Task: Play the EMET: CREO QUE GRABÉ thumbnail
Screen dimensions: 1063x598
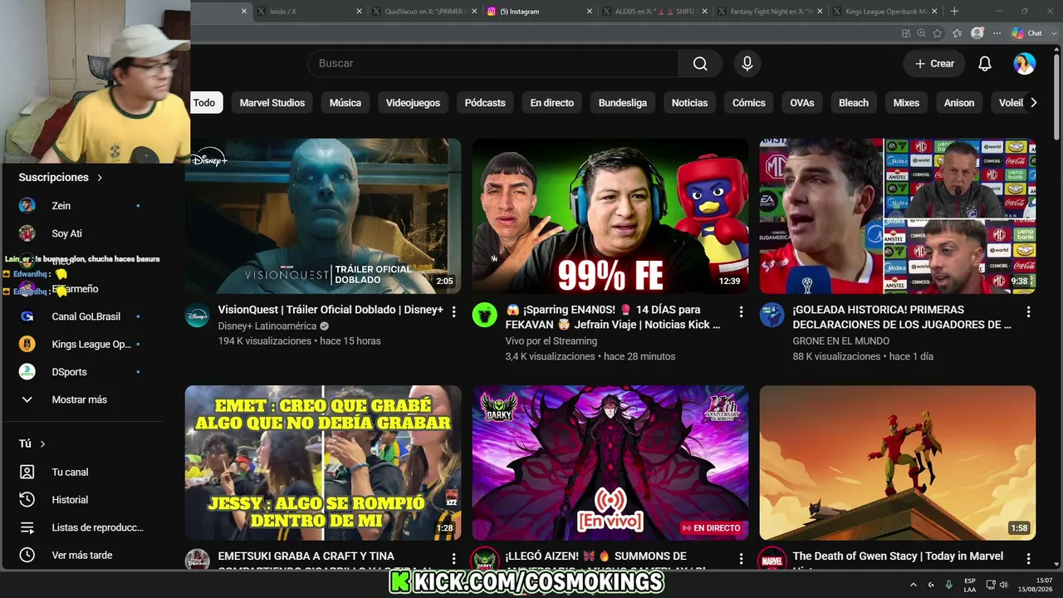Action: tap(323, 463)
